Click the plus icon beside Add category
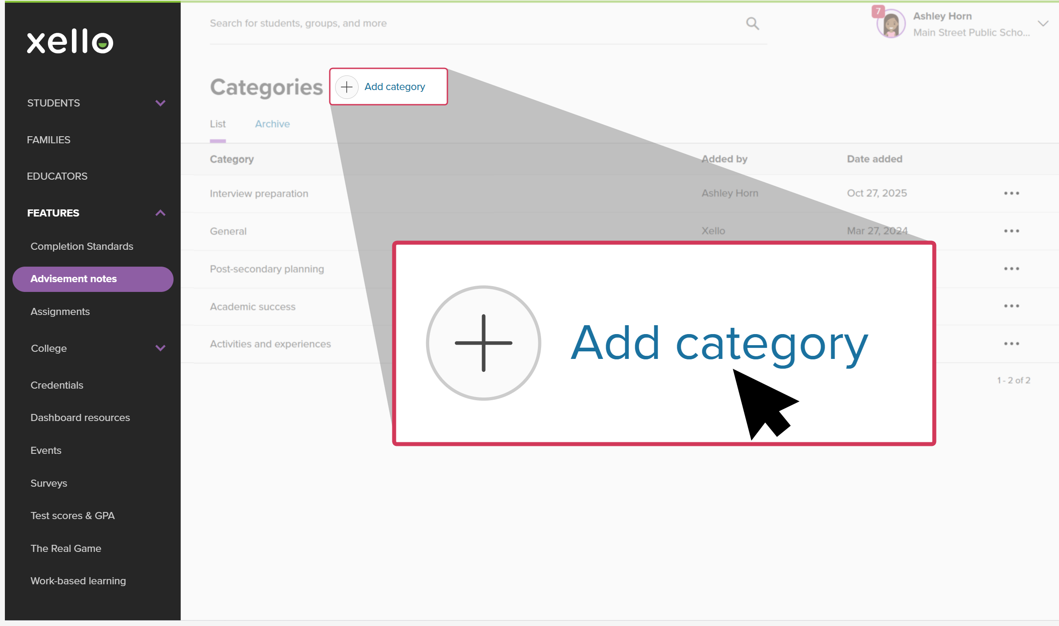The width and height of the screenshot is (1059, 626). (347, 87)
